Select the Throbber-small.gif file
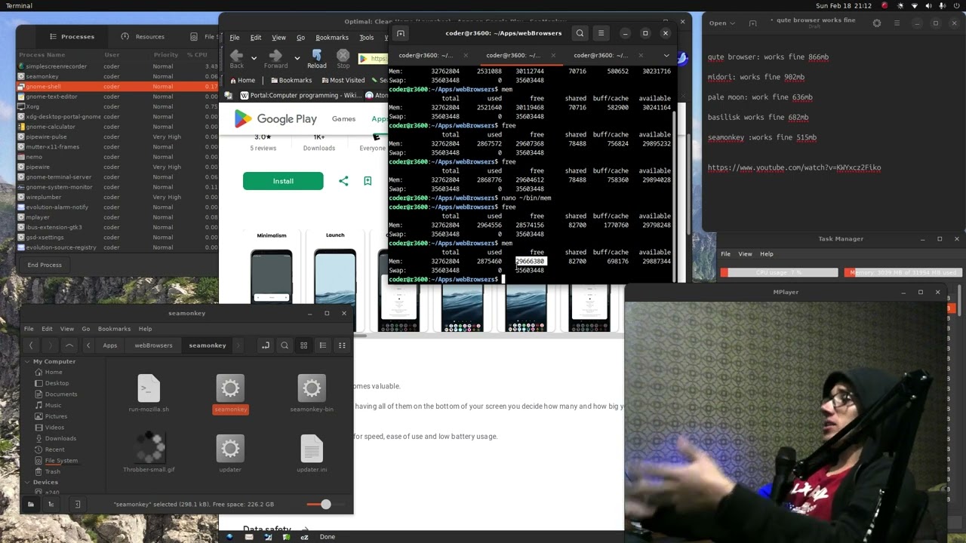The width and height of the screenshot is (966, 543). click(149, 452)
